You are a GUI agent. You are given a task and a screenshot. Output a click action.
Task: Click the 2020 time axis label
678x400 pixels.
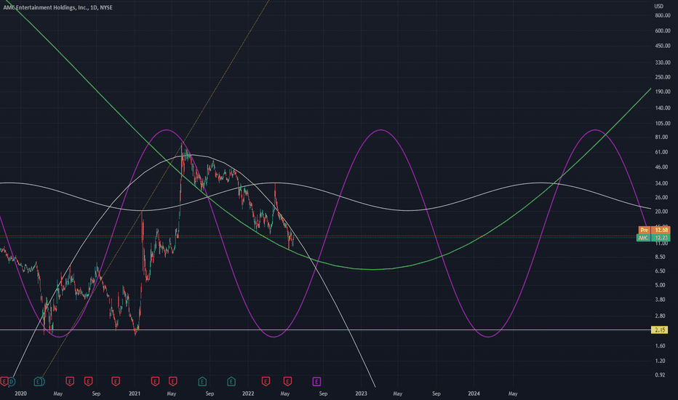[x=20, y=393]
